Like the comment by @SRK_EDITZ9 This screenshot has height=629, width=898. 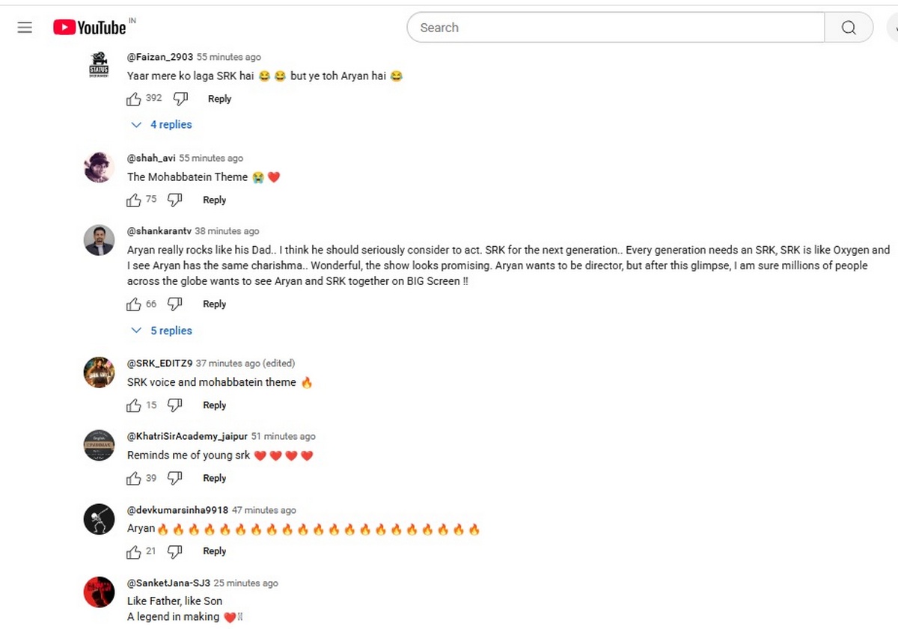[134, 405]
